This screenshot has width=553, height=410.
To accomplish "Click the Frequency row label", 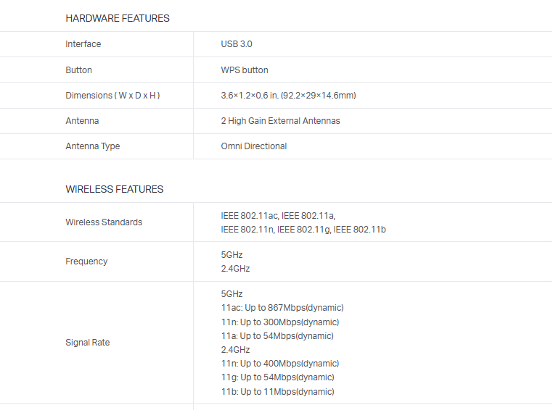I will [x=86, y=262].
